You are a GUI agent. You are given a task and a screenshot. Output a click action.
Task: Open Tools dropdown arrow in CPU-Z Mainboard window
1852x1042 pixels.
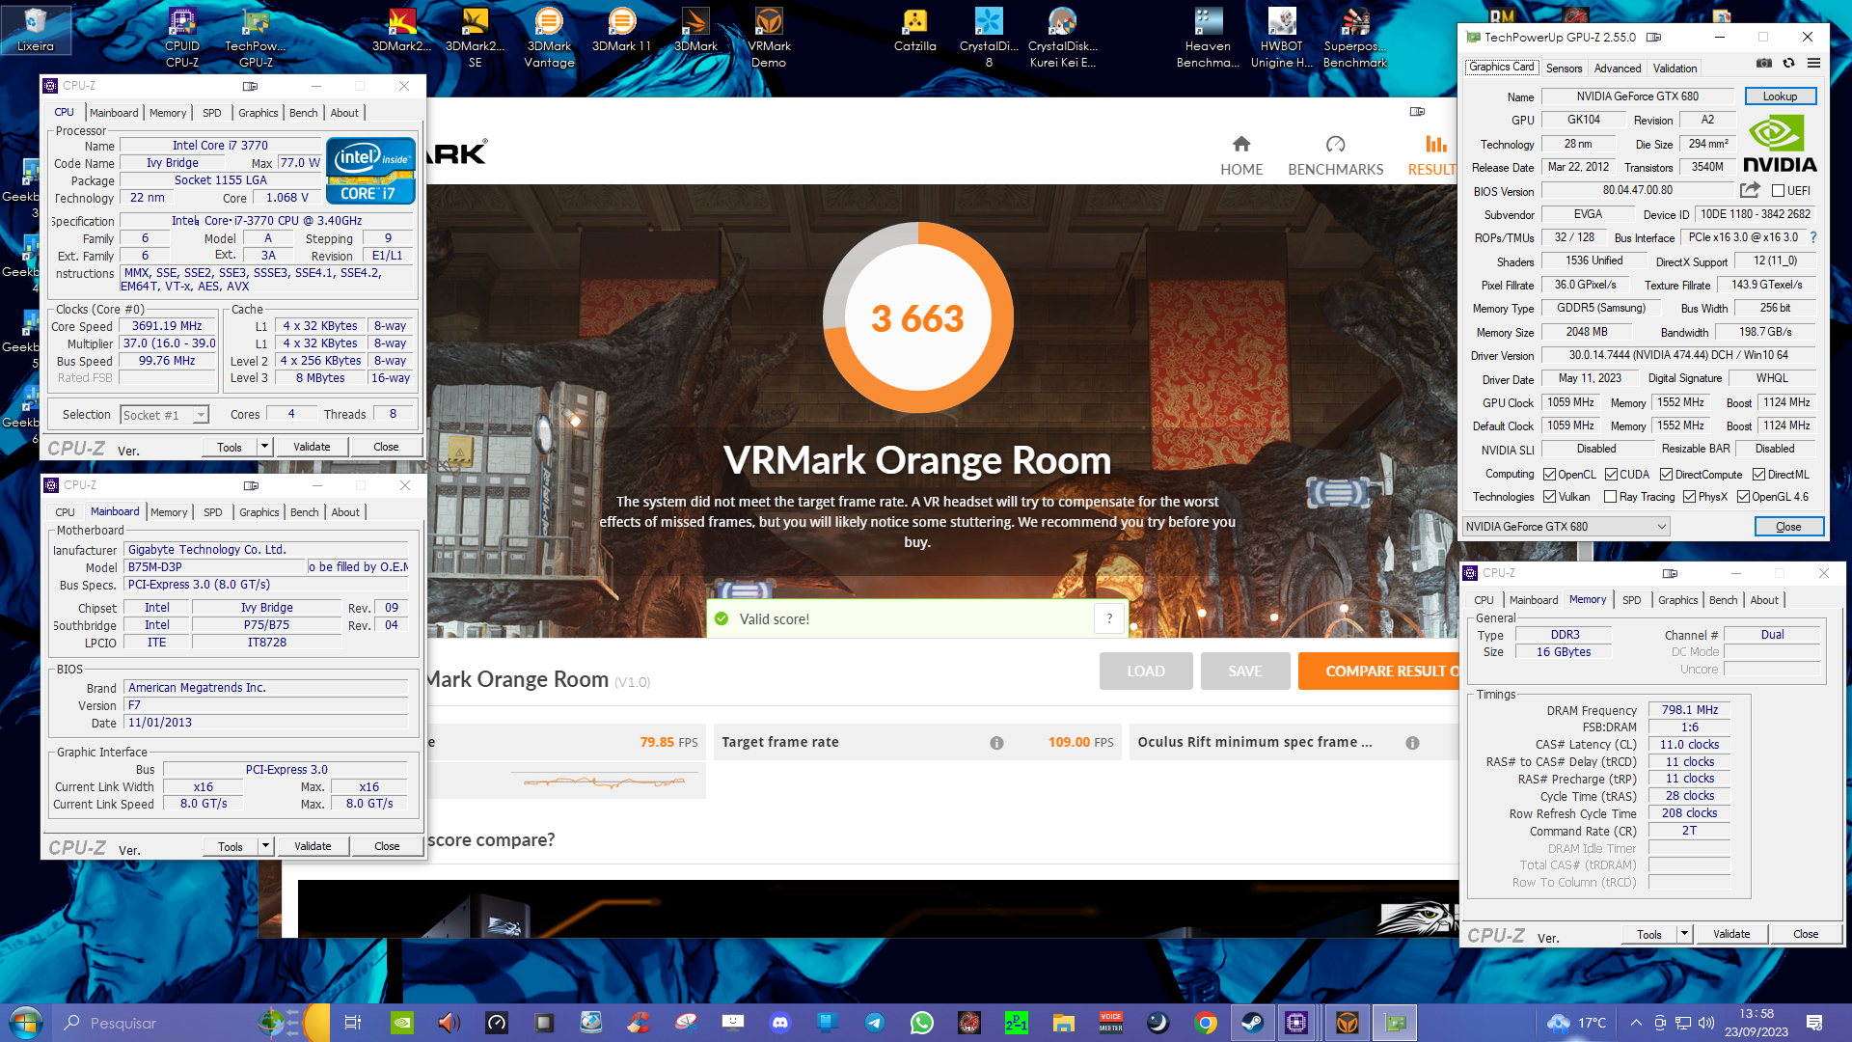click(x=266, y=846)
